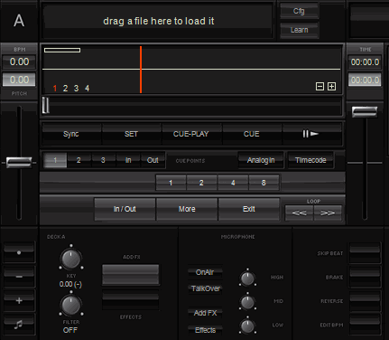Click microphone Effects button

[205, 330]
